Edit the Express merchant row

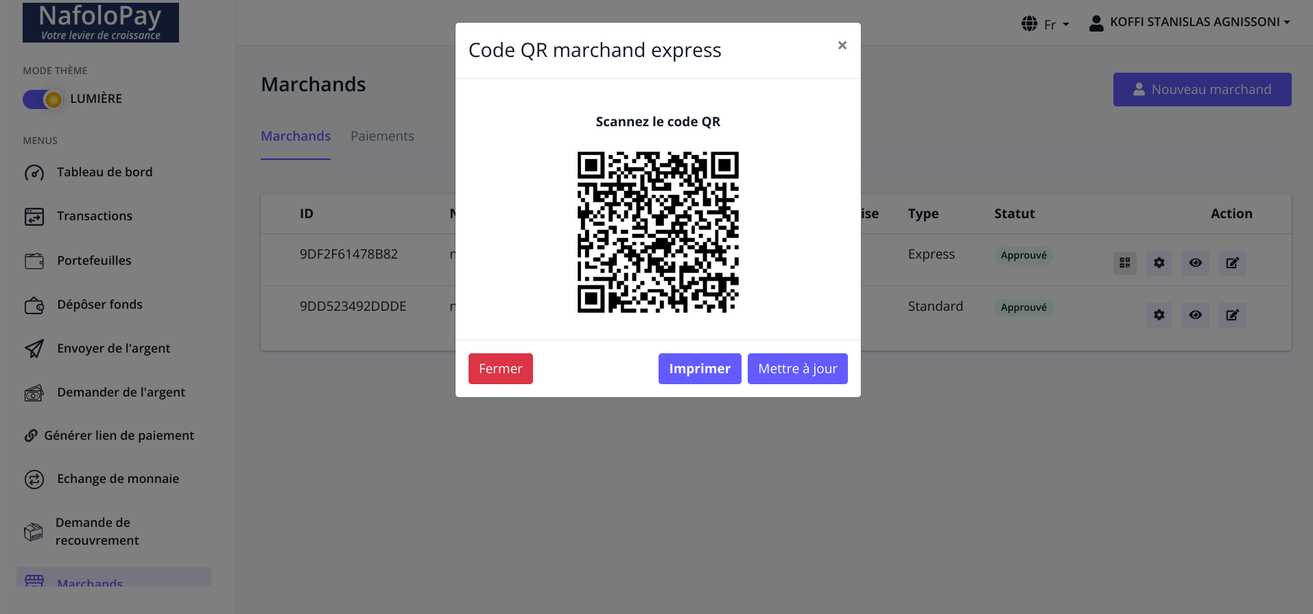(x=1233, y=263)
